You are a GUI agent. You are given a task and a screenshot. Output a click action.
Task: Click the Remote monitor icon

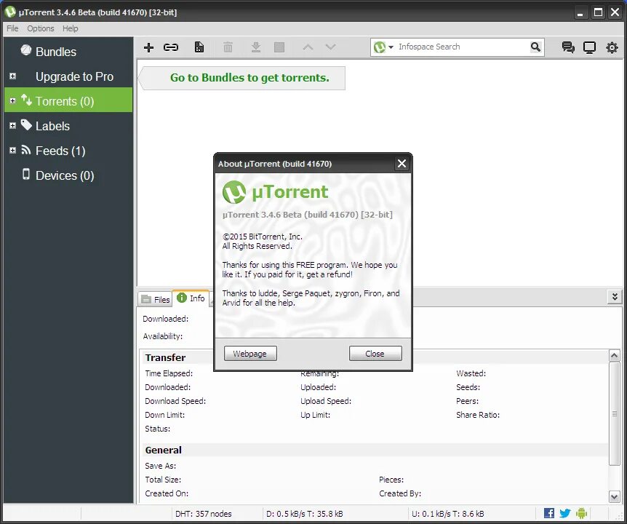[x=589, y=47]
